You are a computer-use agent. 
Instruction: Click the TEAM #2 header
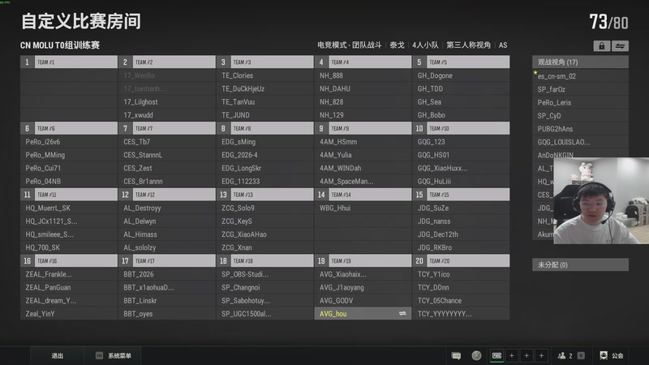click(167, 62)
